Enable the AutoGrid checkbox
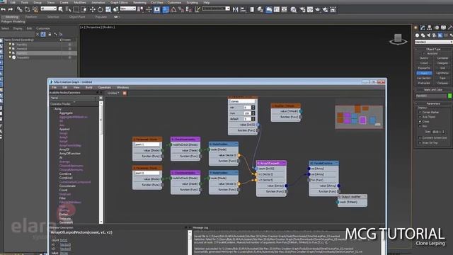This screenshot has width=453, height=255. click(x=423, y=54)
